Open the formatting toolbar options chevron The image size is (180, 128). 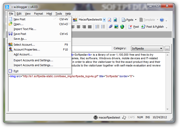pos(167,28)
